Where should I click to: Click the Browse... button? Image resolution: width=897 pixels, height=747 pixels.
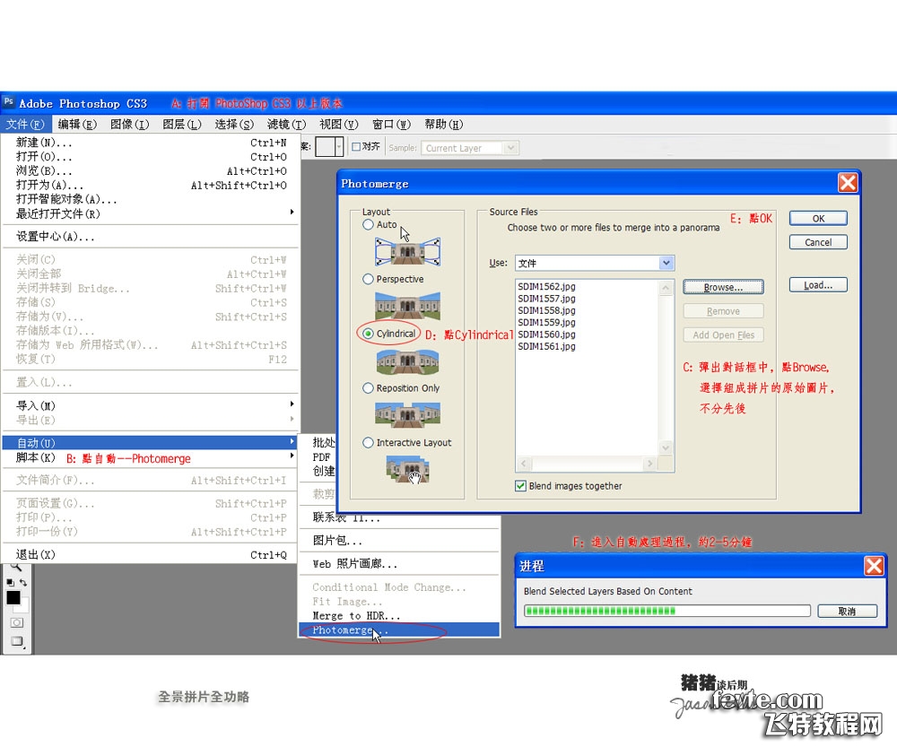[723, 287]
